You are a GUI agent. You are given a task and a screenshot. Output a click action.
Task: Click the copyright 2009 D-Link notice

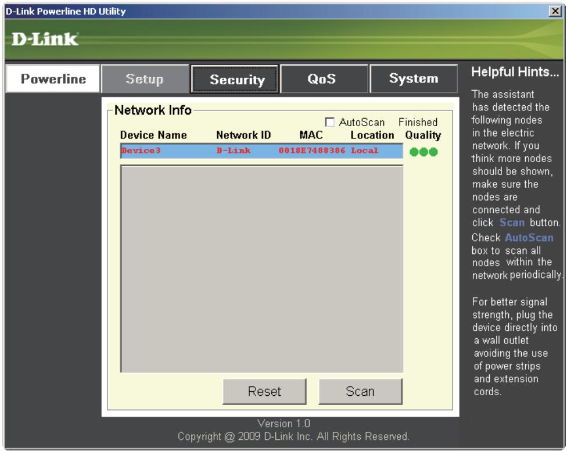pos(293,436)
